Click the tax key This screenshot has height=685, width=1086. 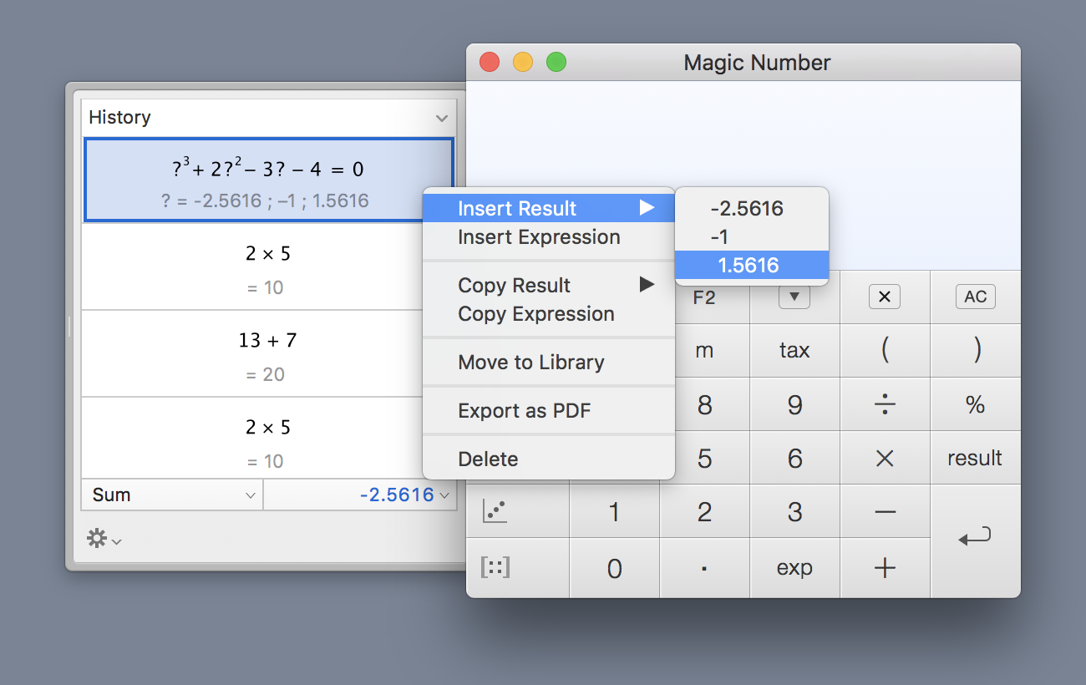coord(794,351)
